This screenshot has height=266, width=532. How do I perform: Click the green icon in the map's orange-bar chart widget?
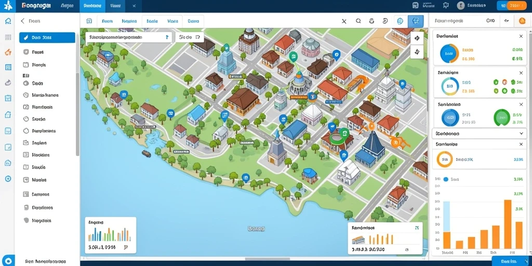417,228
